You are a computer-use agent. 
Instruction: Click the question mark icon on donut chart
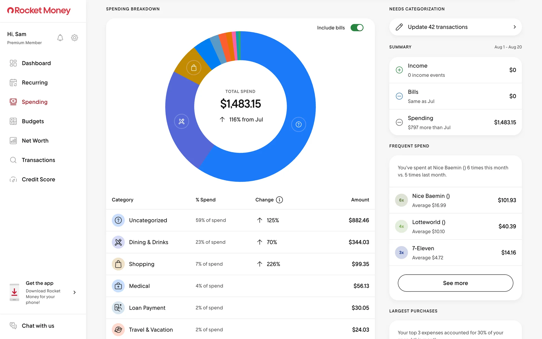[x=298, y=125]
